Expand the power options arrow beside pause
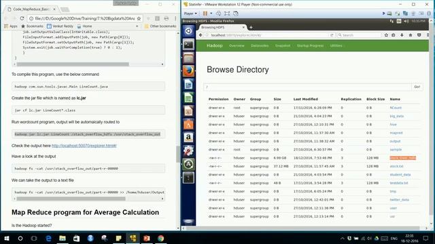This screenshot has height=244, width=435. coord(211,14)
